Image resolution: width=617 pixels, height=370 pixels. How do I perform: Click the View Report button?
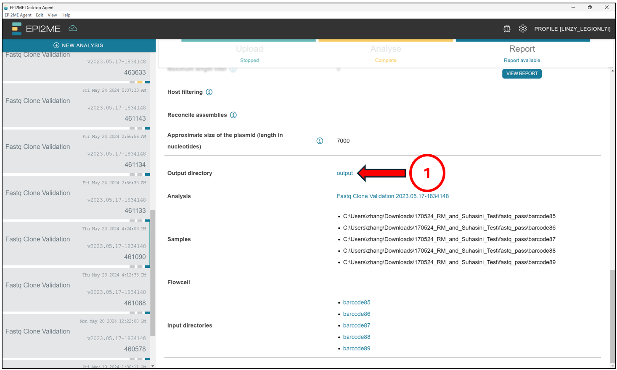[x=522, y=74]
